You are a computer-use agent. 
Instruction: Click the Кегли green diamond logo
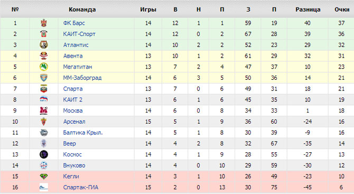click(44, 177)
